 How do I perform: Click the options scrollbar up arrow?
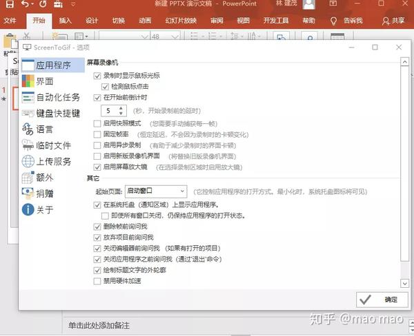(x=405, y=62)
